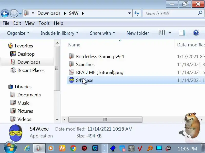Click the Explorer taskbar button

pyautogui.click(x=39, y=148)
